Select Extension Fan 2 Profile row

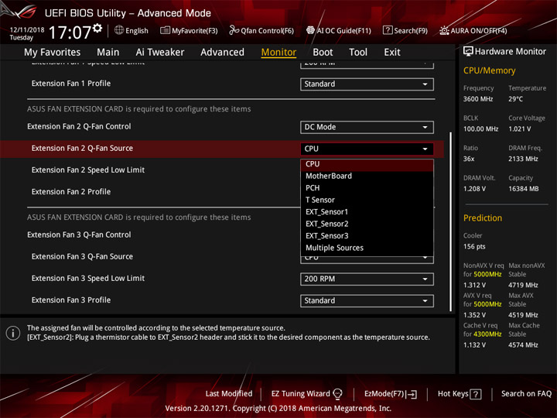(71, 192)
